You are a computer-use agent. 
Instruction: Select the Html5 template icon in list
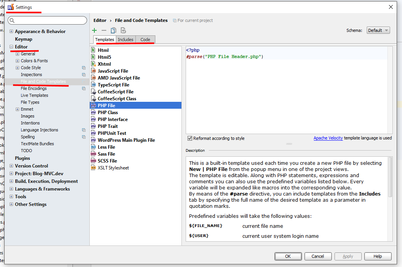pyautogui.click(x=93, y=57)
